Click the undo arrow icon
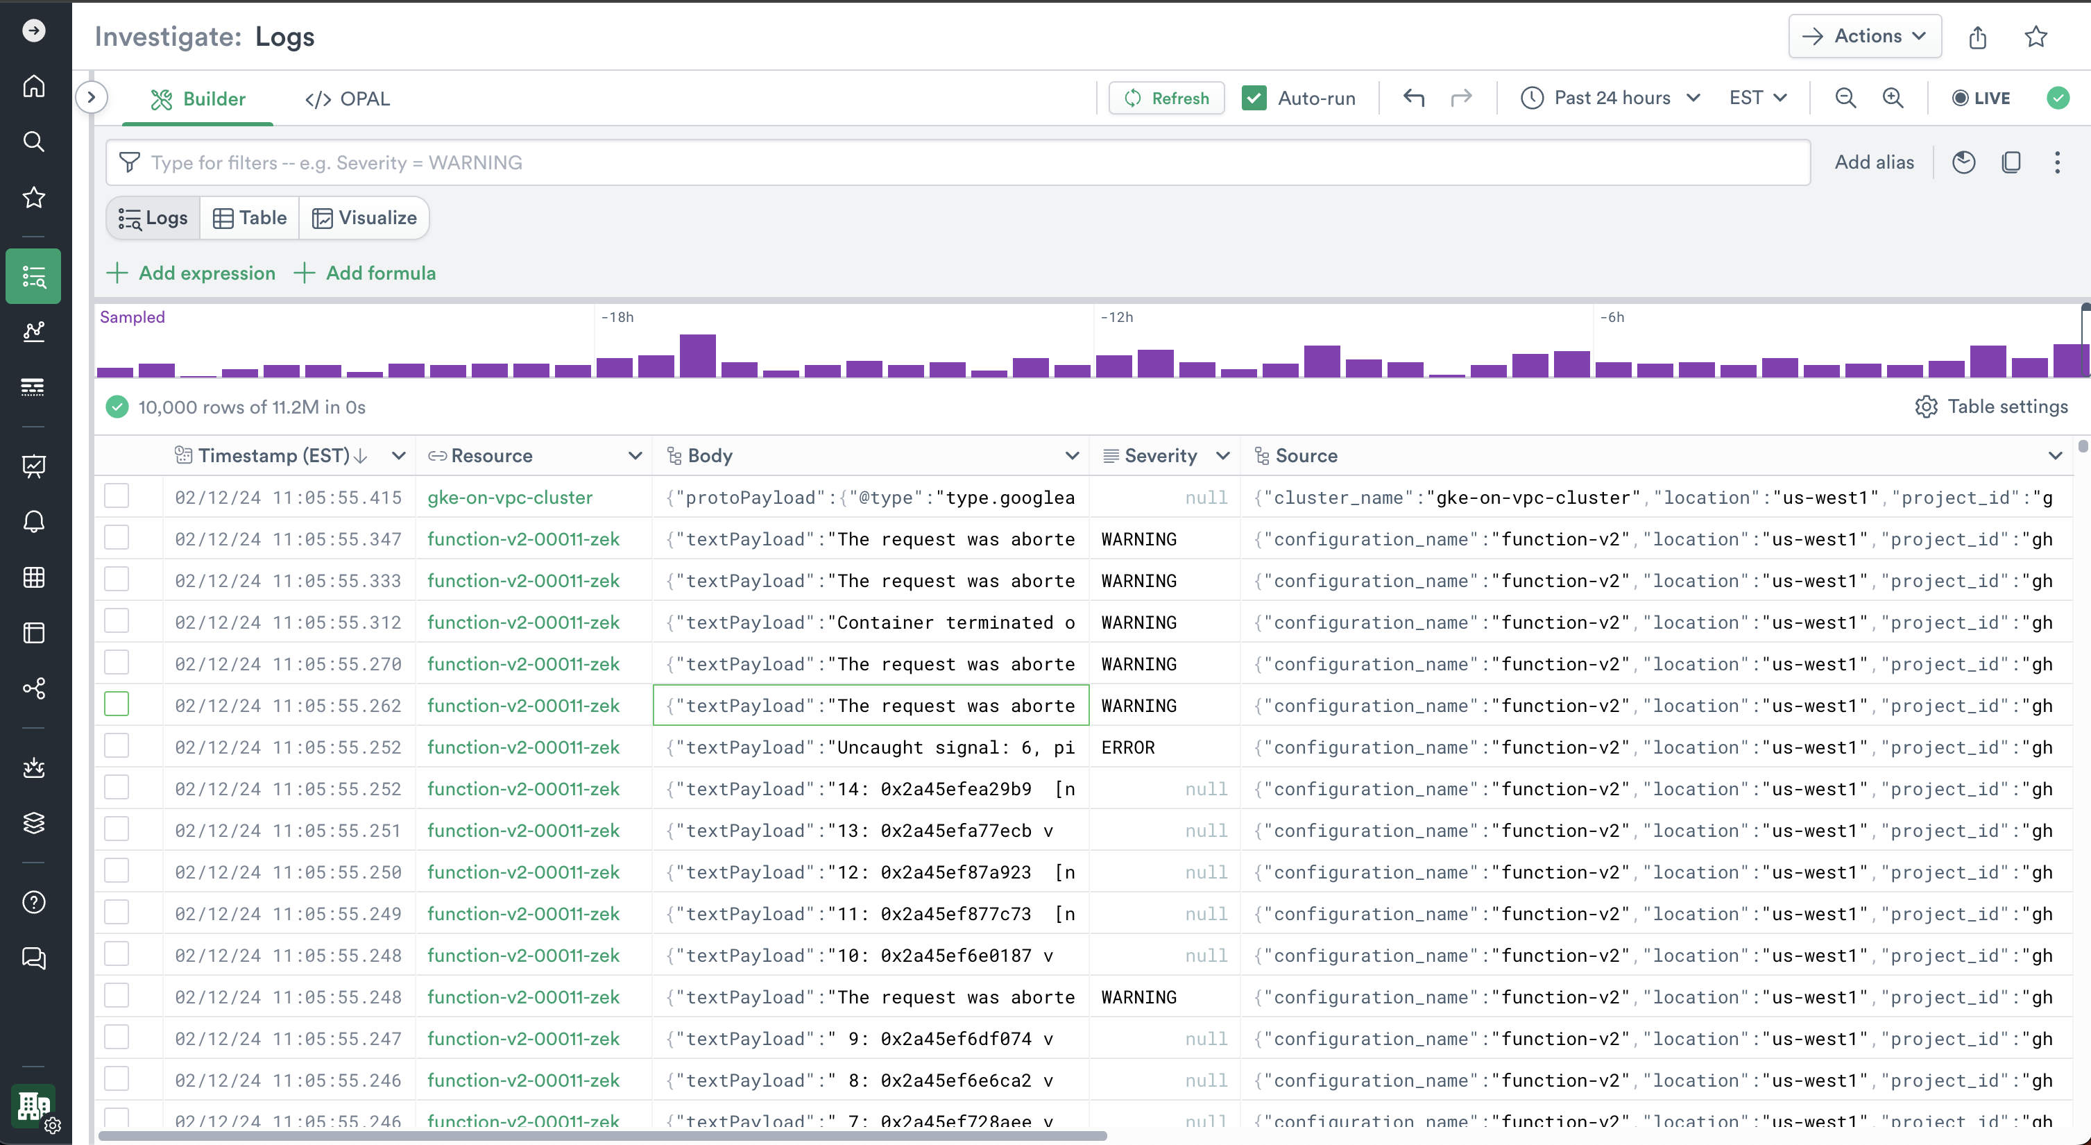Image resolution: width=2091 pixels, height=1145 pixels. (x=1413, y=99)
